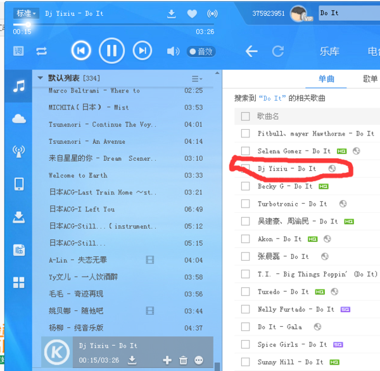Open the mobile device sidebar icon

[x=19, y=184]
